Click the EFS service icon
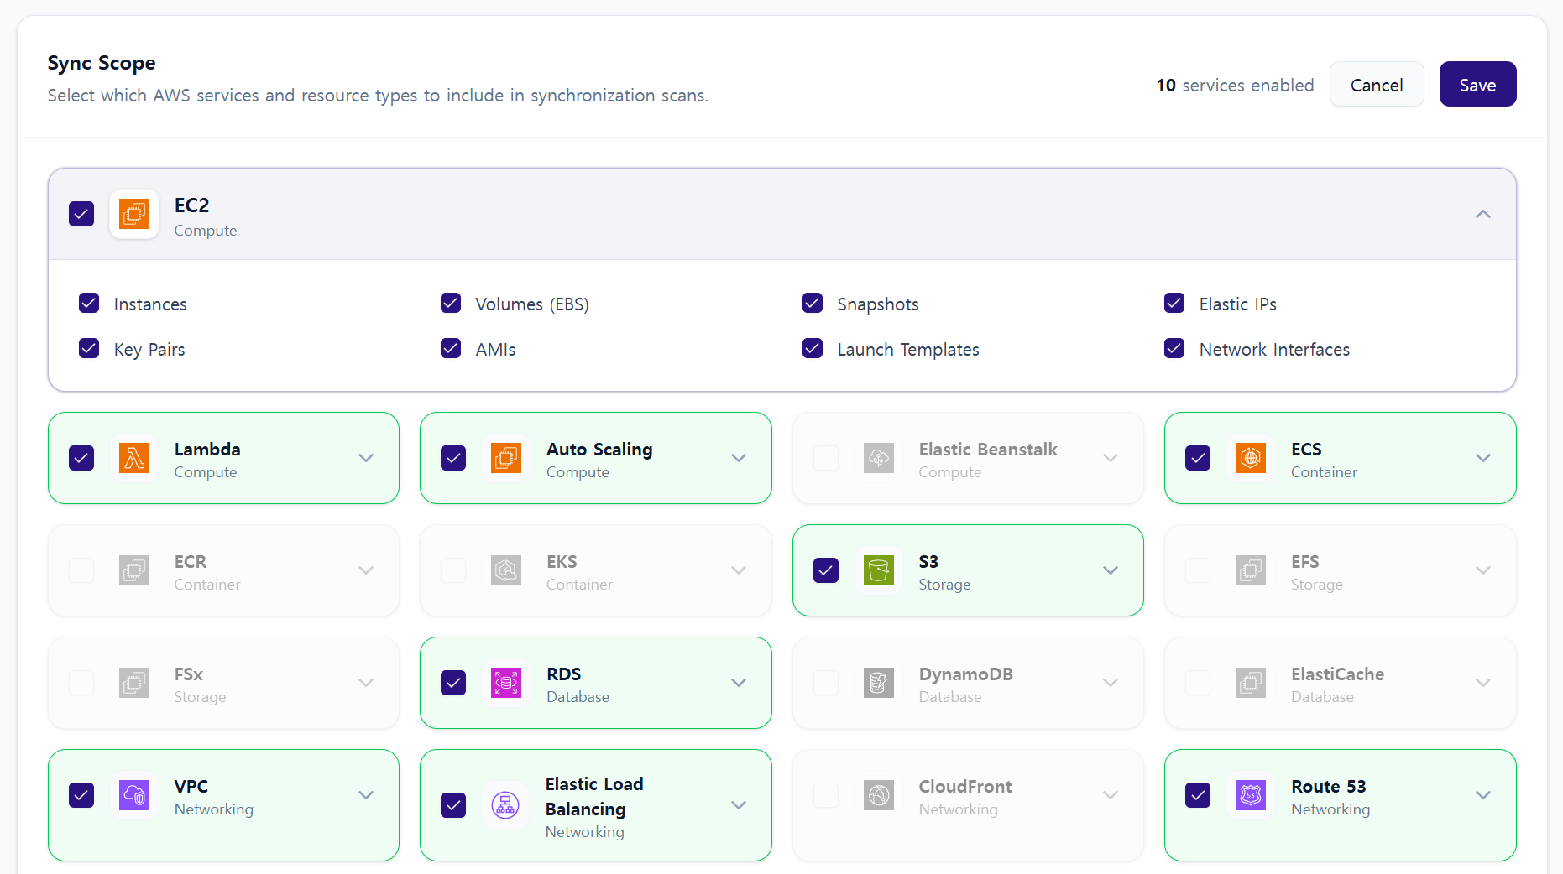The image size is (1563, 874). tap(1251, 570)
